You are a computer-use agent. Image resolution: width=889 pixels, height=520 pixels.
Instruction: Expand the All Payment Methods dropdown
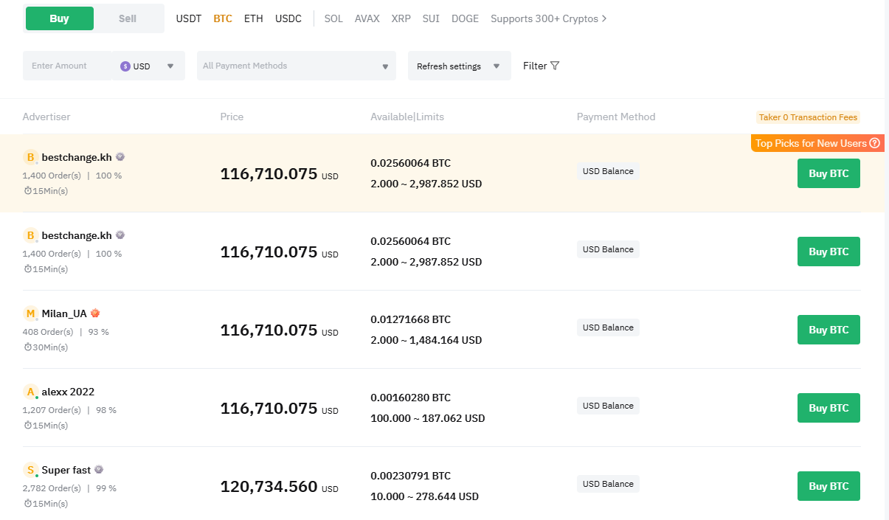click(x=295, y=66)
